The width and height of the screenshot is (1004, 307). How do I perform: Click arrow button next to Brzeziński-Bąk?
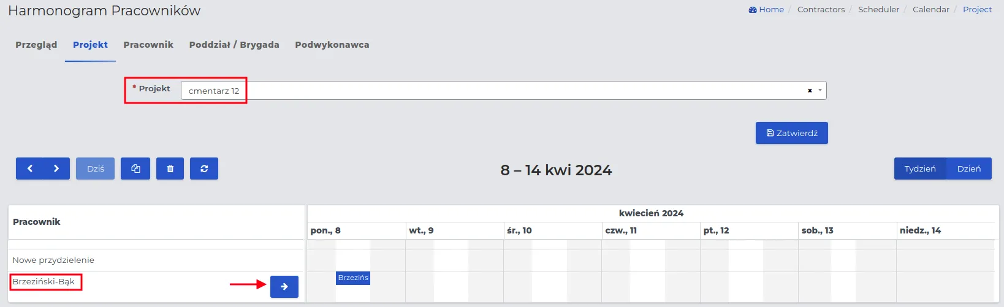click(x=284, y=286)
